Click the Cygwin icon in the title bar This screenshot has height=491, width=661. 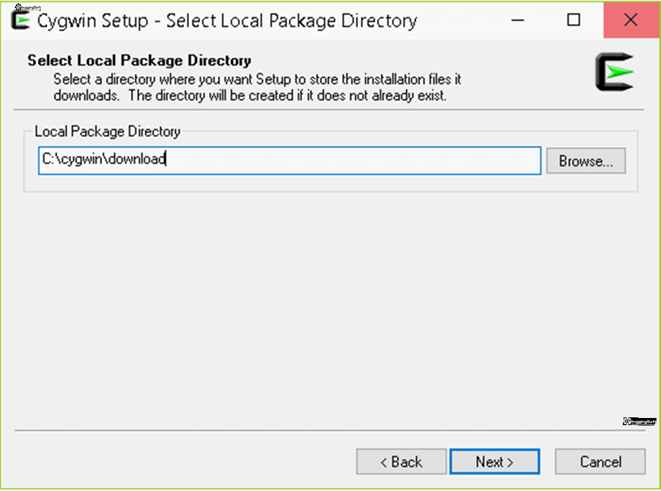[x=20, y=20]
